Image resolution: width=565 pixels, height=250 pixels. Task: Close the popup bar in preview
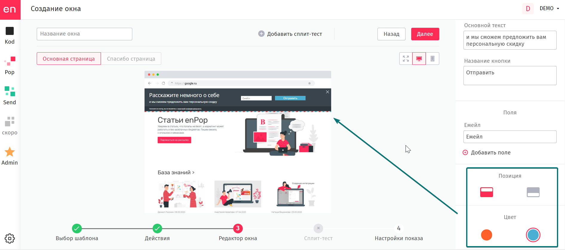328,92
